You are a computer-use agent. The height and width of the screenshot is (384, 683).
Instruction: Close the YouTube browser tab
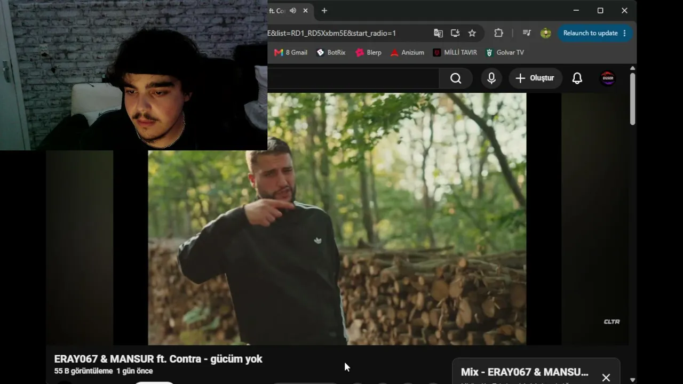[x=305, y=11]
